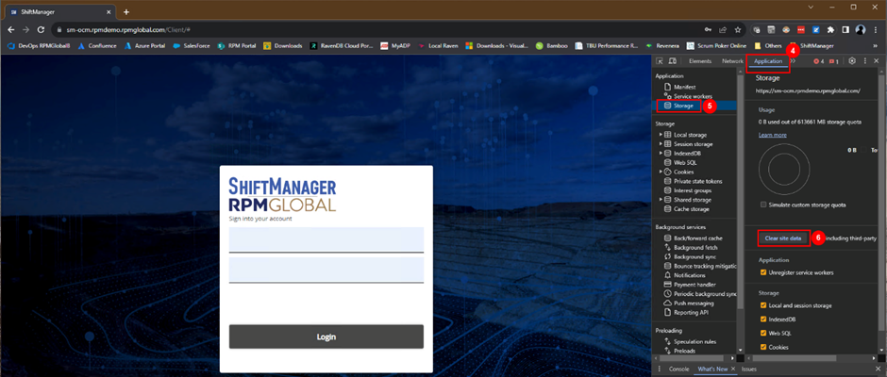Image resolution: width=887 pixels, height=377 pixels.
Task: Uncheck the Cookies checkbox
Action: pos(763,347)
